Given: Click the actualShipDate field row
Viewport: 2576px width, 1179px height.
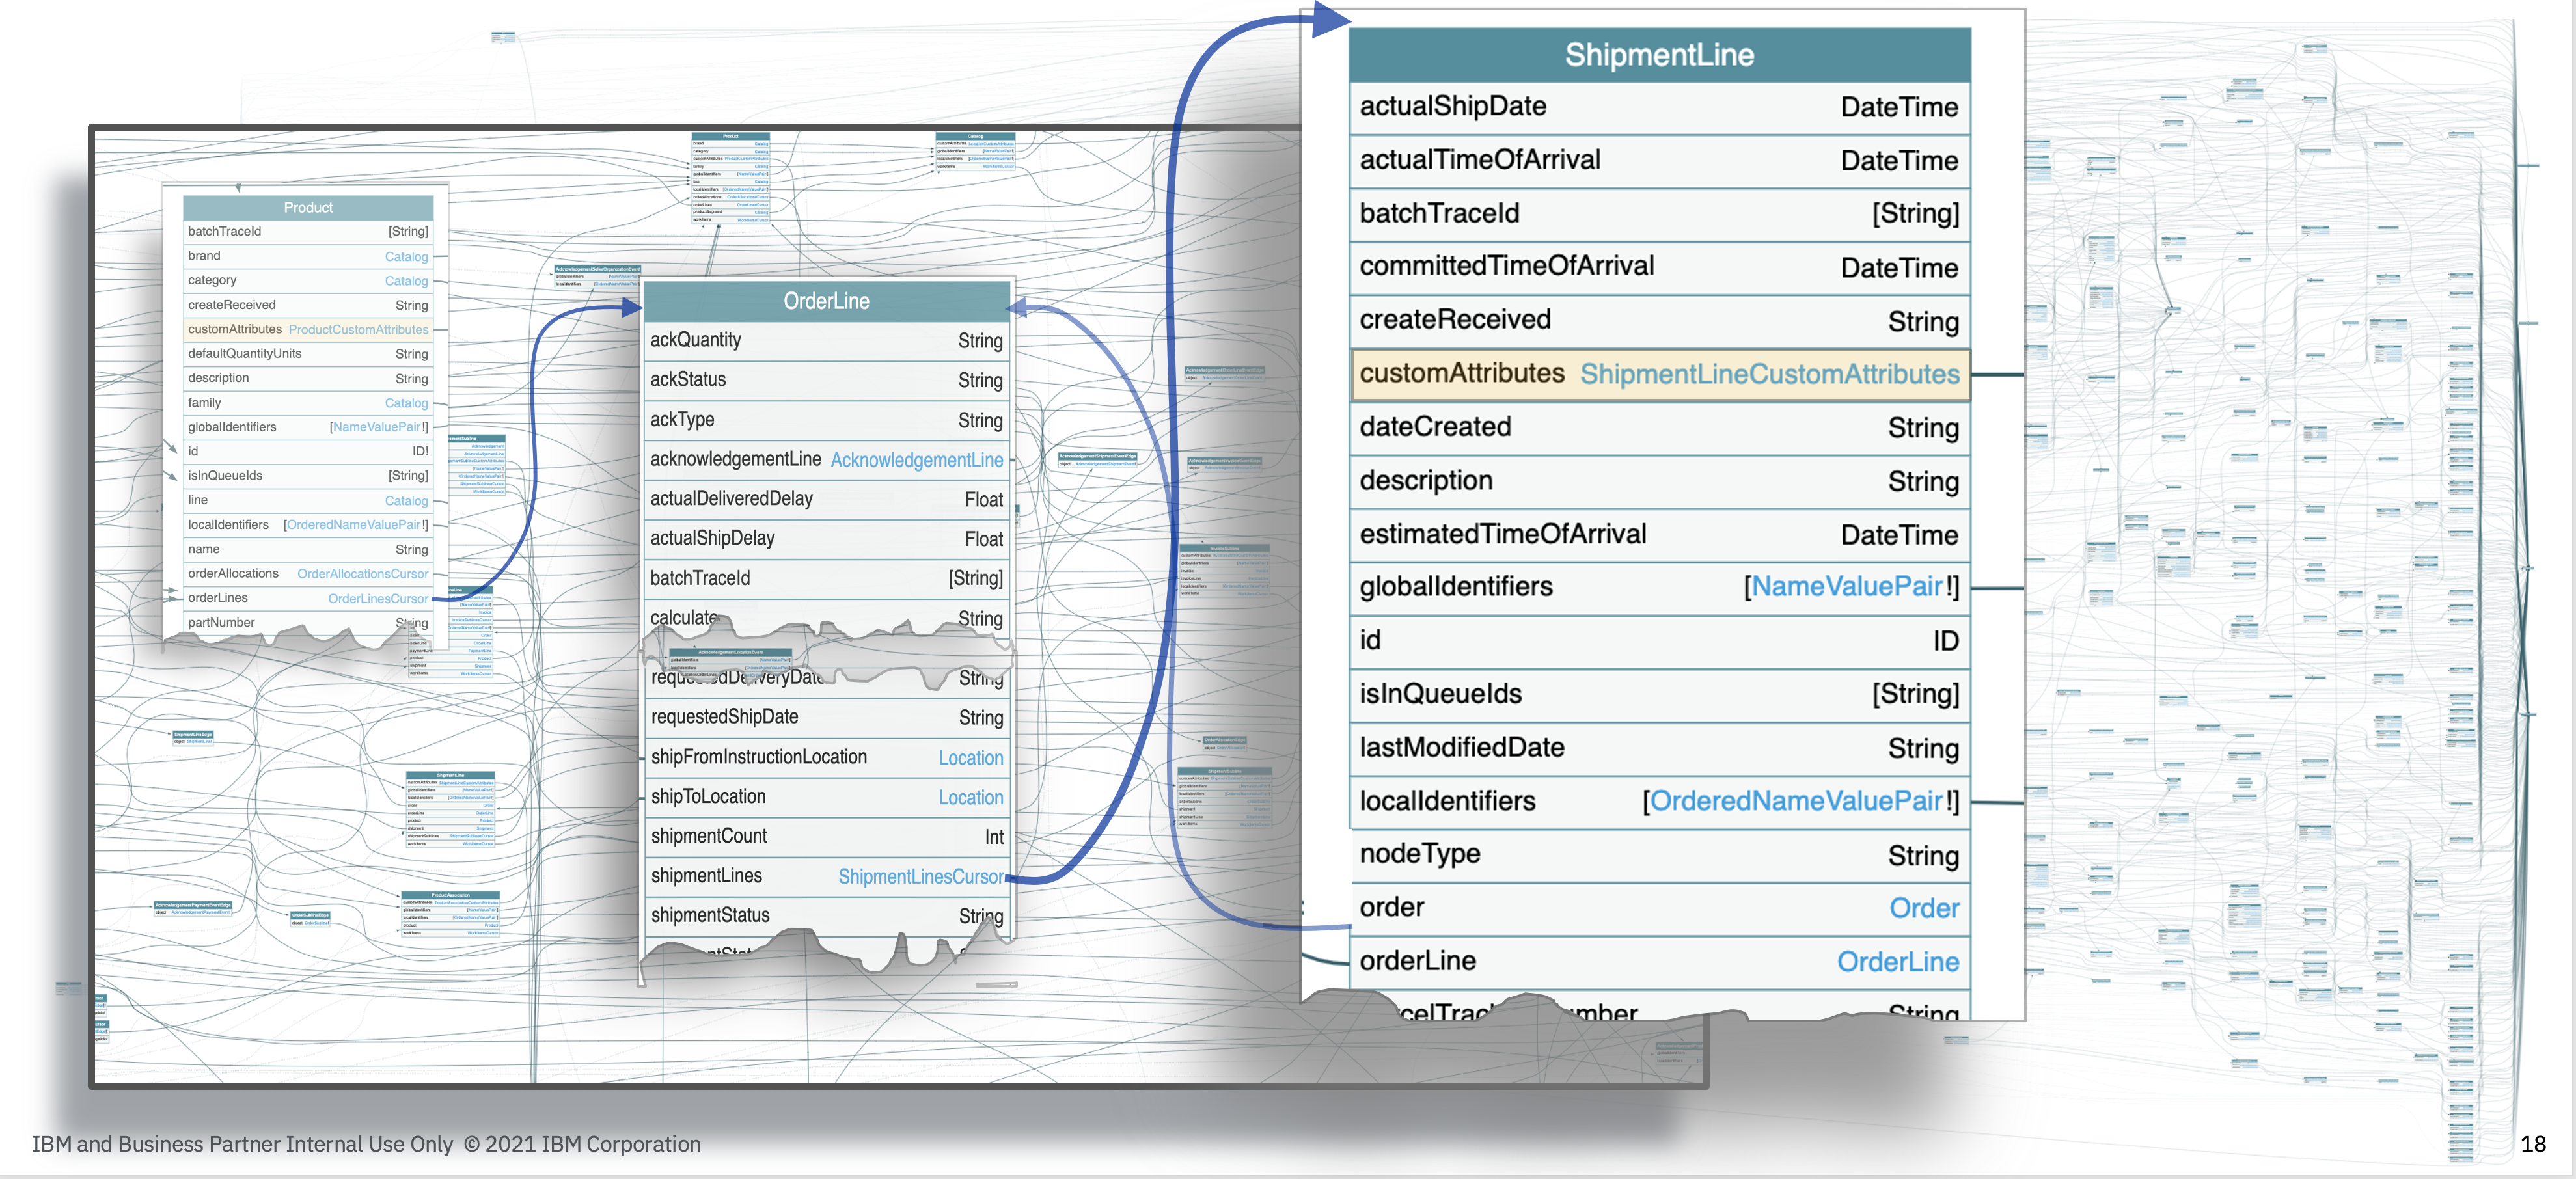Looking at the screenshot, I should [1658, 107].
